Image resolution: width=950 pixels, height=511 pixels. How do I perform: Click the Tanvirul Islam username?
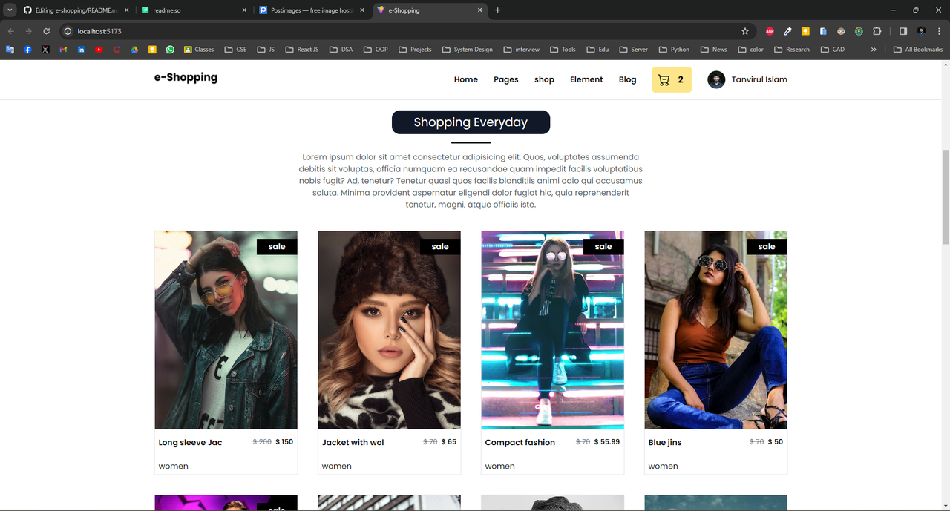(x=759, y=80)
